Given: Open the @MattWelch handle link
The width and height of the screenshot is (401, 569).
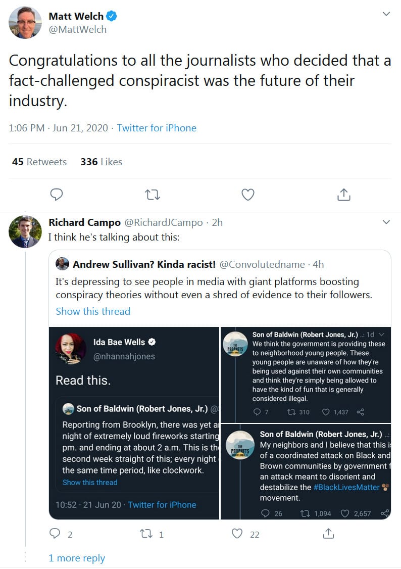Looking at the screenshot, I should (77, 29).
